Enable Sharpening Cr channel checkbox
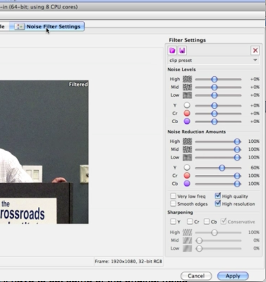This screenshot has width=266, height=282. [190, 222]
